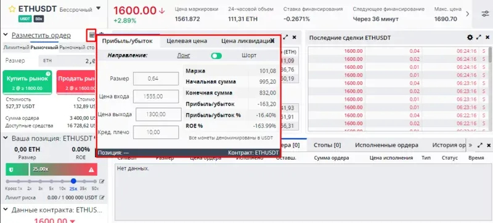Click the Макс. цена value 1690.70
This screenshot has height=223, width=493.
click(446, 19)
